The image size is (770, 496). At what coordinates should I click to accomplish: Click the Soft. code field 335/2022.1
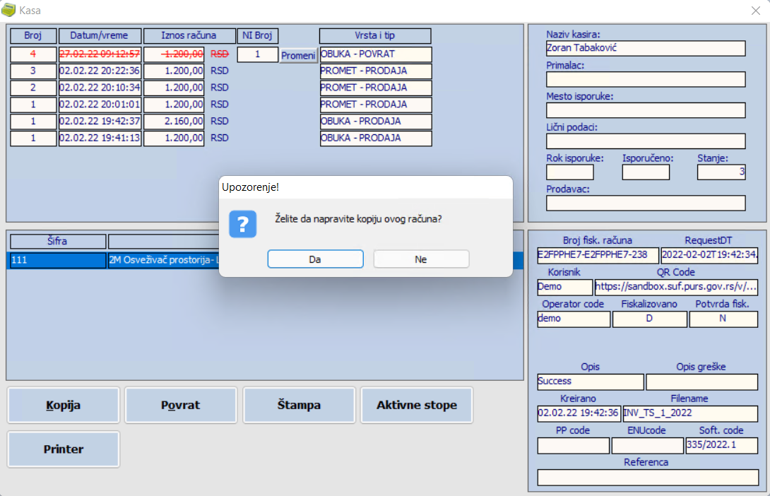pyautogui.click(x=722, y=445)
